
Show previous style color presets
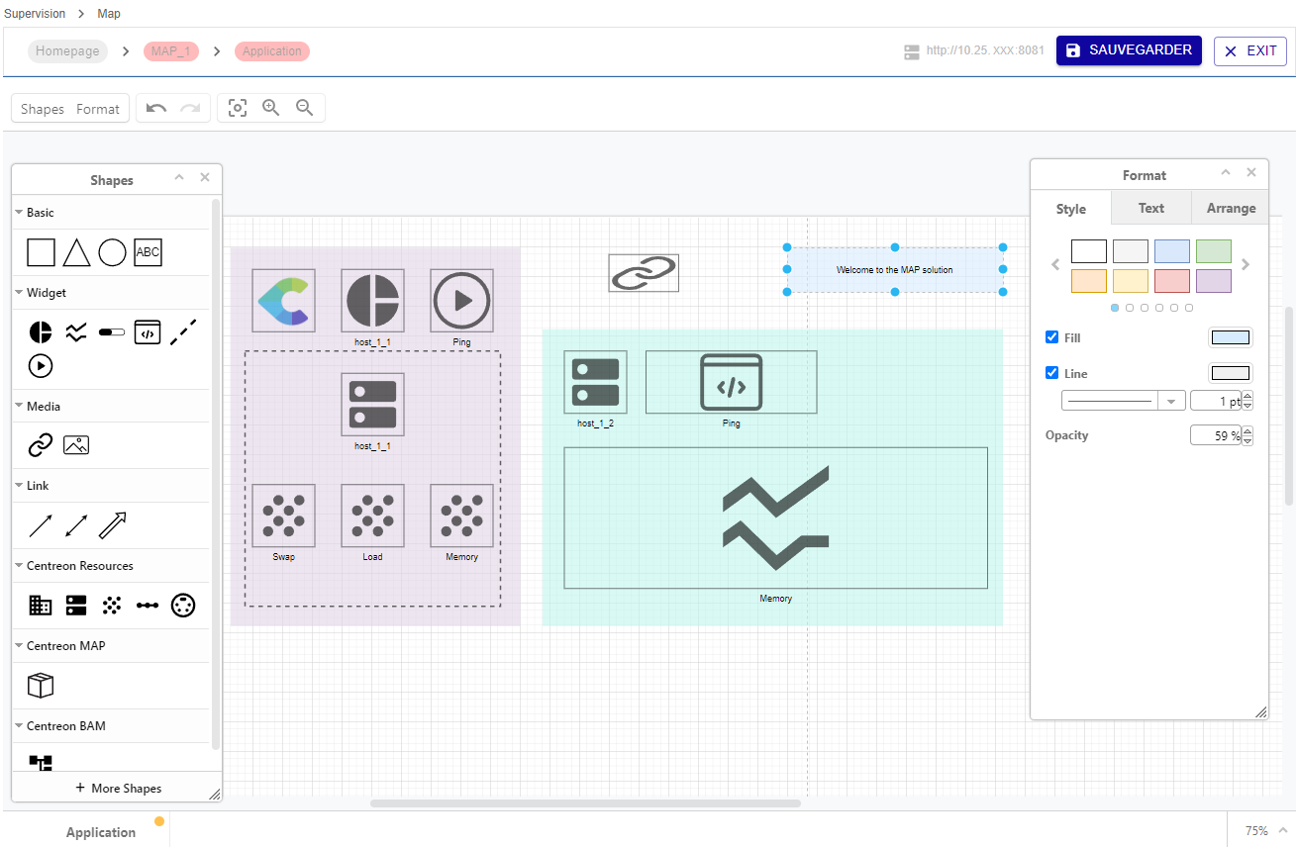pos(1055,264)
